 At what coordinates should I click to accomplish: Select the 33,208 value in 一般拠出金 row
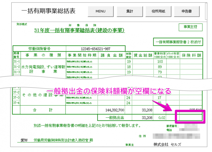tap(147, 118)
